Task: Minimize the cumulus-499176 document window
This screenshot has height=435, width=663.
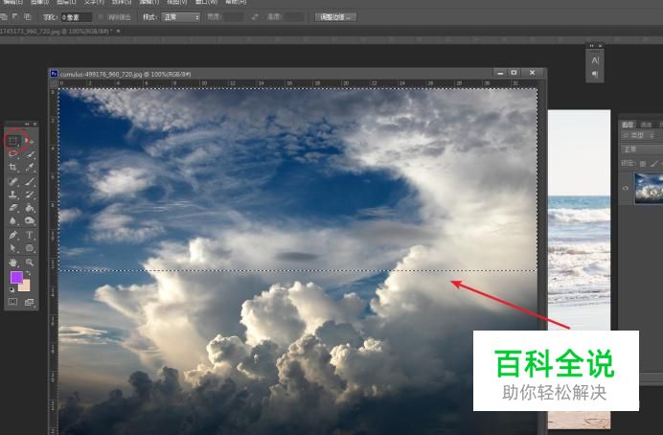Action: pyautogui.click(x=500, y=73)
